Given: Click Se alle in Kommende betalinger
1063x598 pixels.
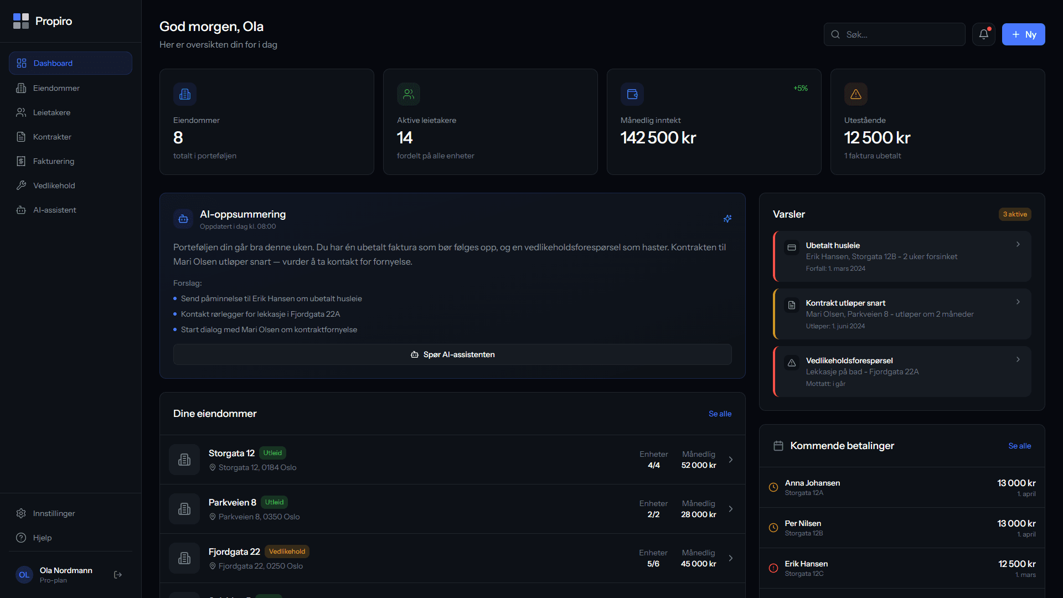Looking at the screenshot, I should click(x=1019, y=446).
